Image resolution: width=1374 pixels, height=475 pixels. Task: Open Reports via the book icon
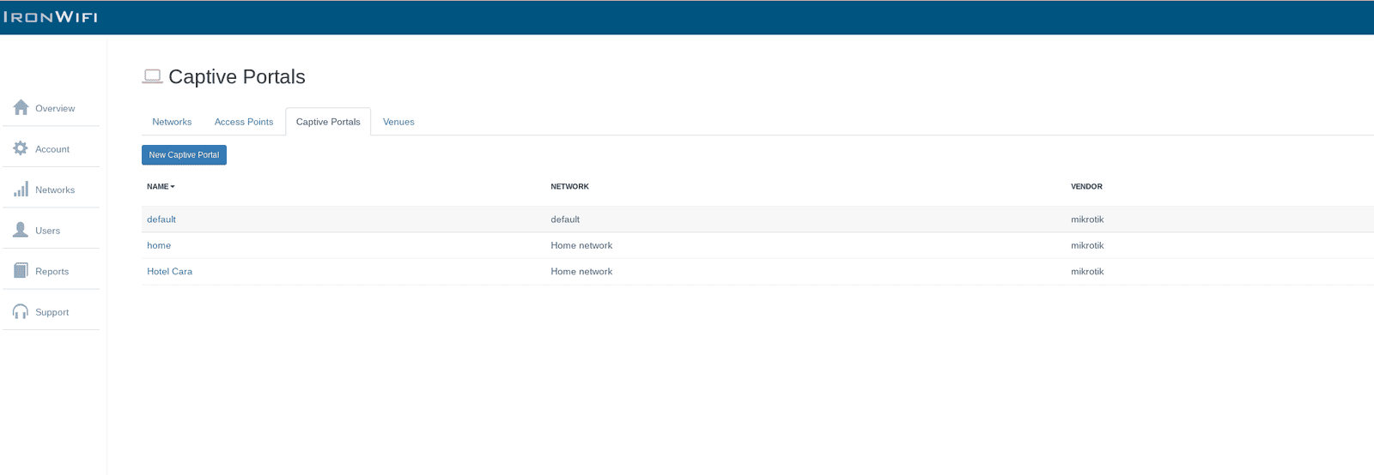[21, 271]
